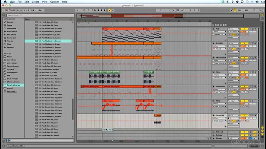This screenshot has height=149, width=266.
Task: Open the View menu
Action: click(x=44, y=2)
